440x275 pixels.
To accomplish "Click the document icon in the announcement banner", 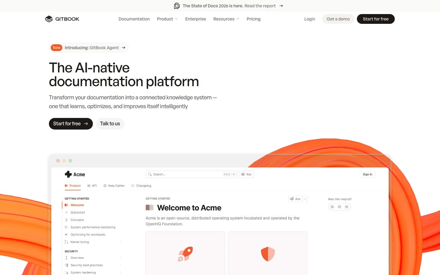I will click(177, 5).
